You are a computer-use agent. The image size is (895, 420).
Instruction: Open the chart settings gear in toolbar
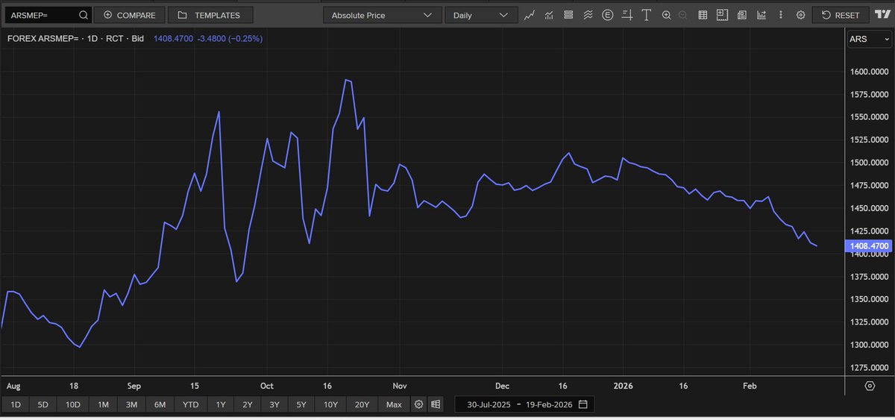[801, 15]
